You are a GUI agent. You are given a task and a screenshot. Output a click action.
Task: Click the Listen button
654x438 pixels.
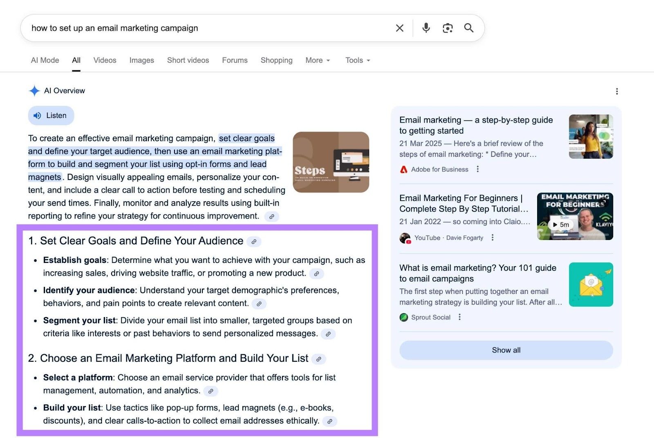[x=51, y=115]
